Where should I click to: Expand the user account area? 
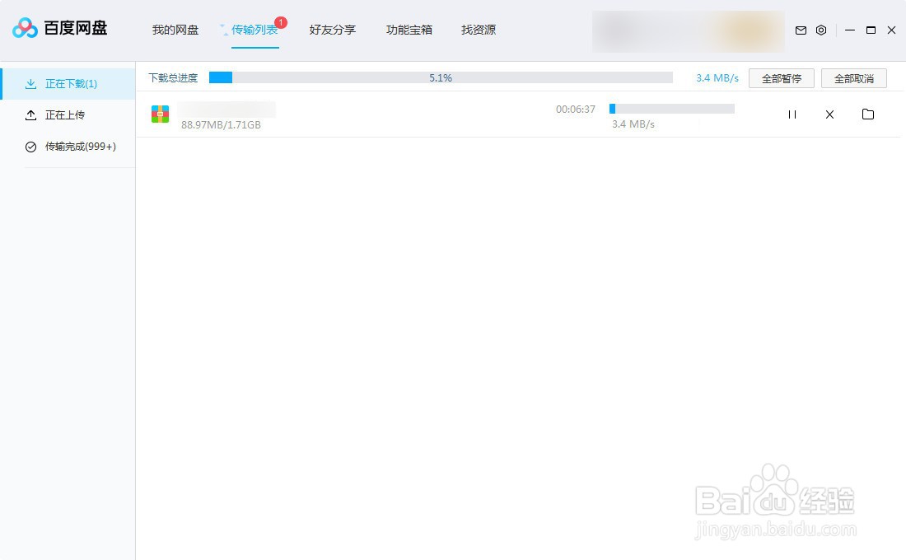pos(688,30)
